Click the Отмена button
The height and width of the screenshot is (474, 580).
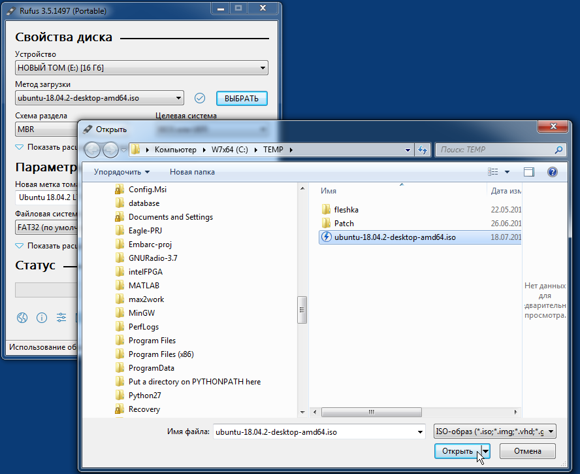(x=528, y=451)
